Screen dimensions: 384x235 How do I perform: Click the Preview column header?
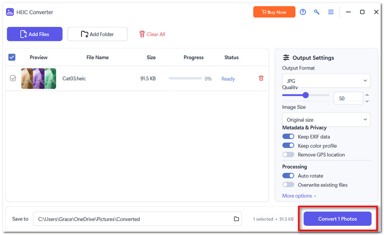coord(39,57)
